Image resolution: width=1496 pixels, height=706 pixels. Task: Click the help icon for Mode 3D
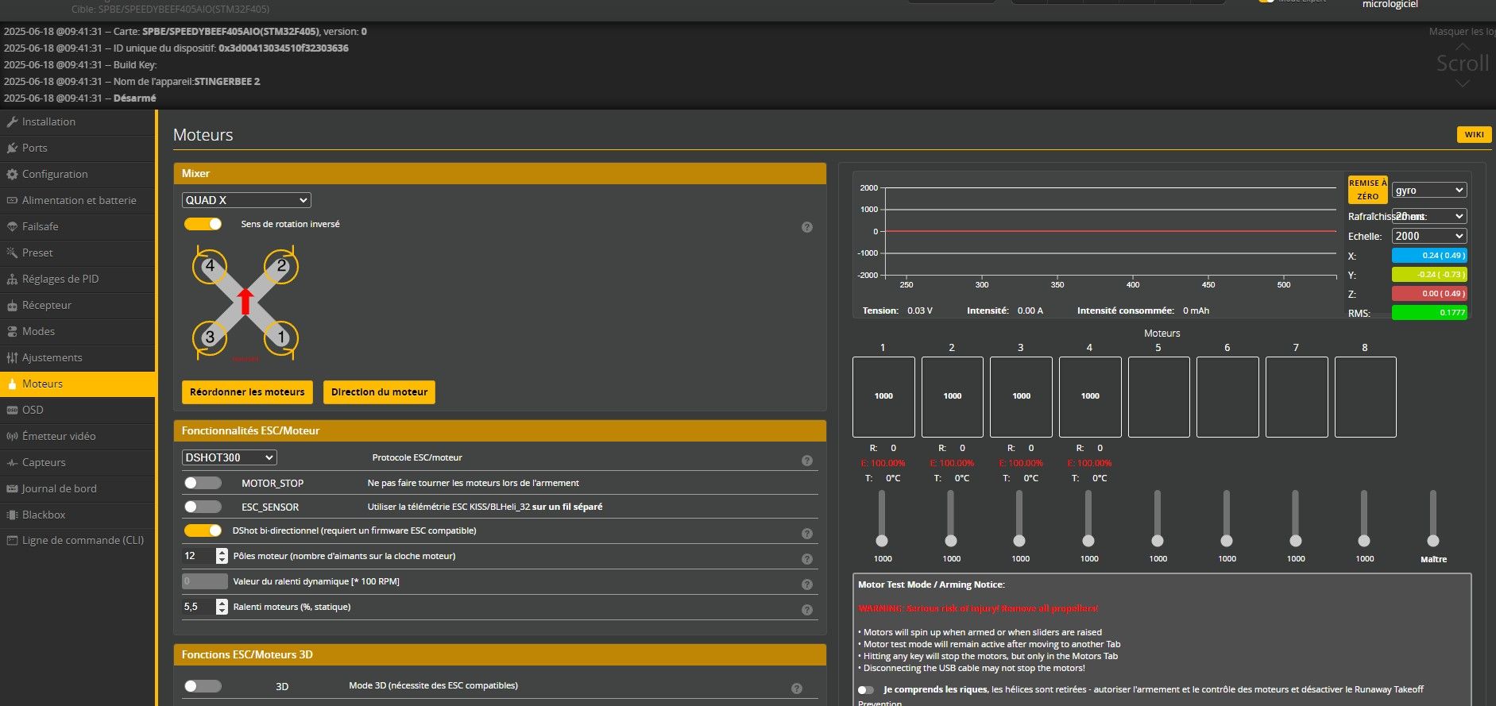(797, 689)
